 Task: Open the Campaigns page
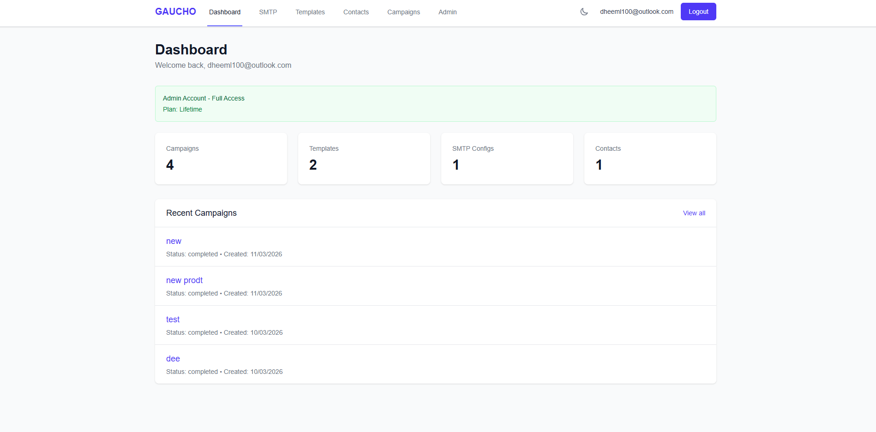[x=403, y=12]
